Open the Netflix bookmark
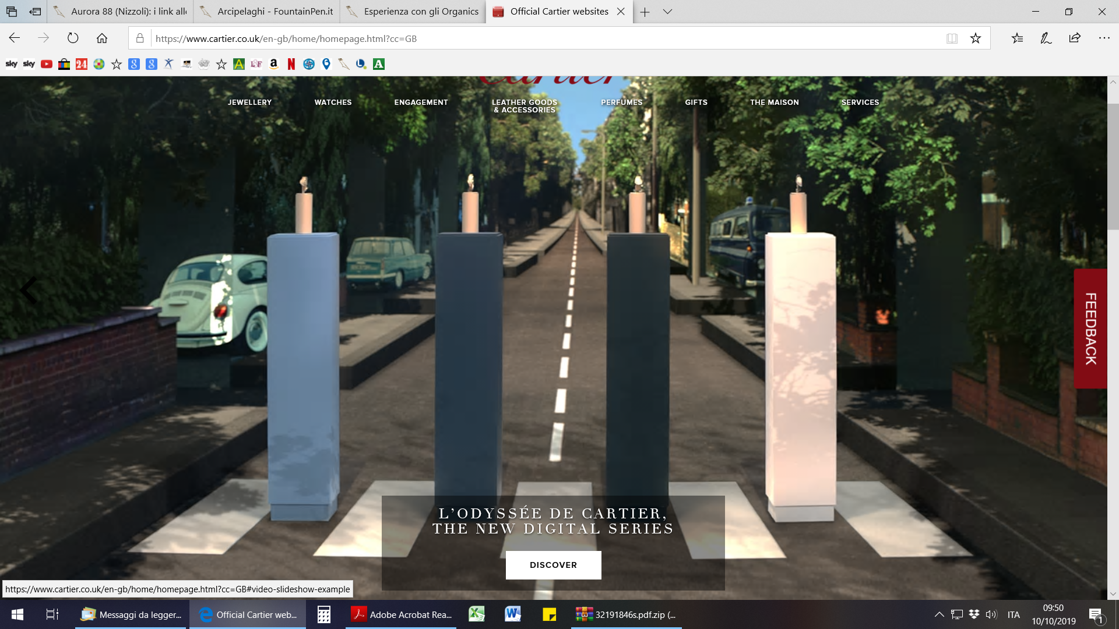This screenshot has width=1119, height=629. [x=291, y=64]
